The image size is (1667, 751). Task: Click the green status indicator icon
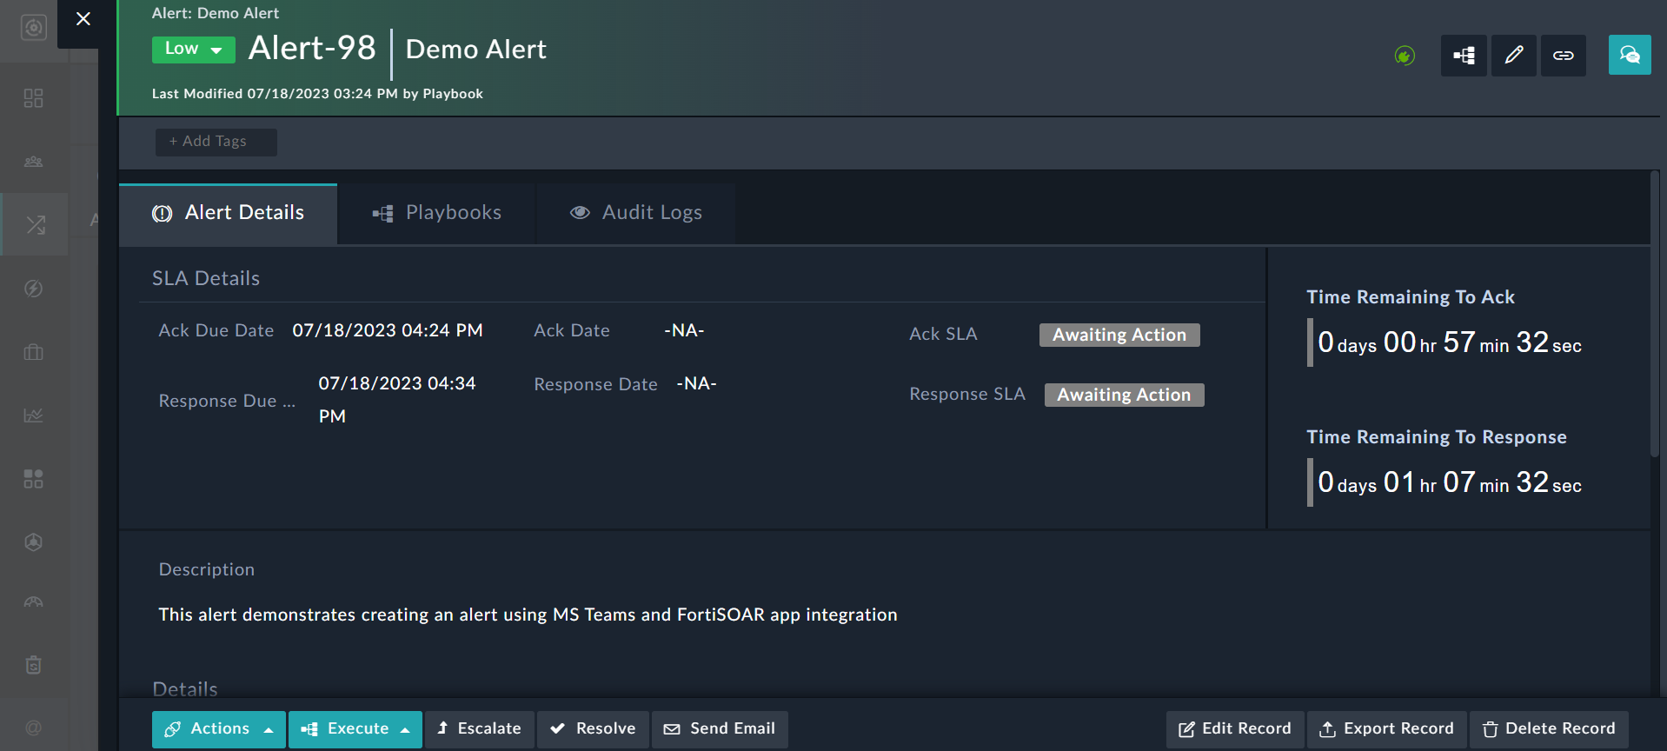(1405, 56)
